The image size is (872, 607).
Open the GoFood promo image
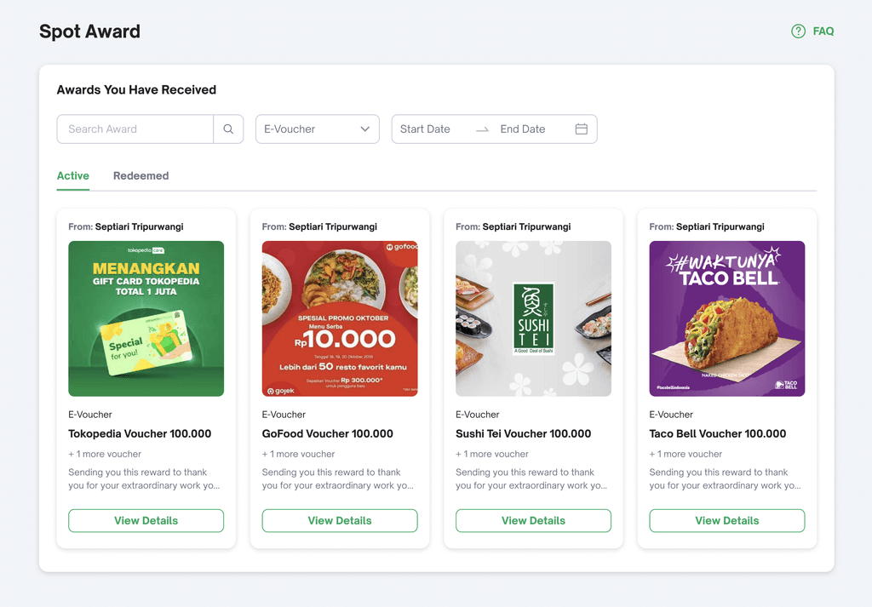[339, 318]
